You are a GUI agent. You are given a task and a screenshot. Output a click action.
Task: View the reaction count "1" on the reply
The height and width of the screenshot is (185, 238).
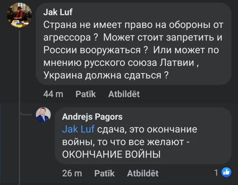pos(216,172)
